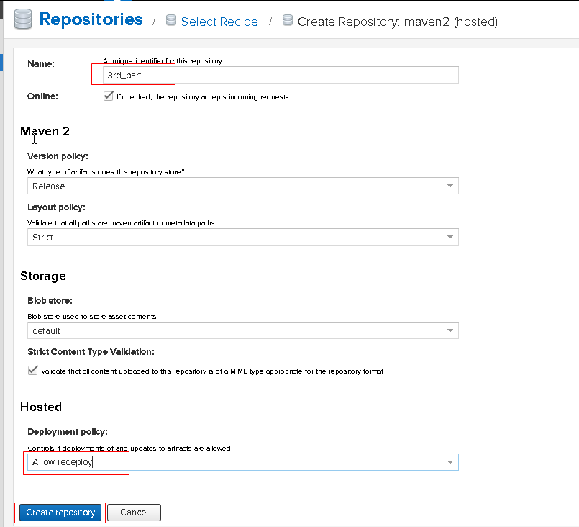
Task: Uncheck Strict Content Type Validation checkbox
Action: (x=33, y=370)
